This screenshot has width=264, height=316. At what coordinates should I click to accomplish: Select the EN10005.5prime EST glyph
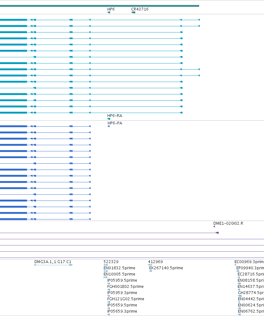(x=105, y=278)
